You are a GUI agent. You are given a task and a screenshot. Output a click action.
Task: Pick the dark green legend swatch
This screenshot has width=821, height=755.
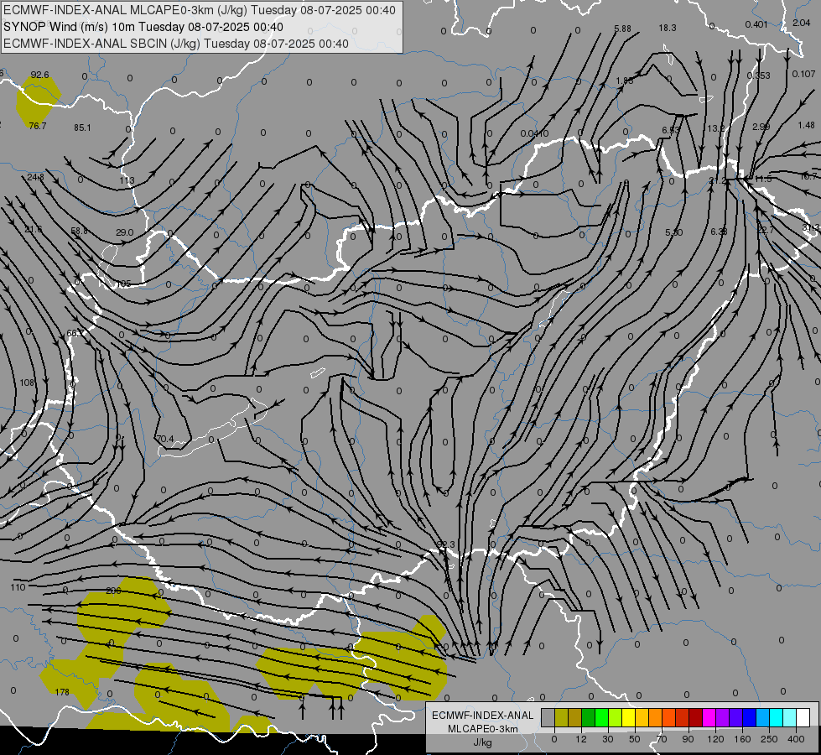(x=589, y=717)
